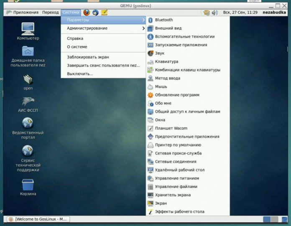Open Вспомогательные технологии accessibility settings

coord(188,36)
